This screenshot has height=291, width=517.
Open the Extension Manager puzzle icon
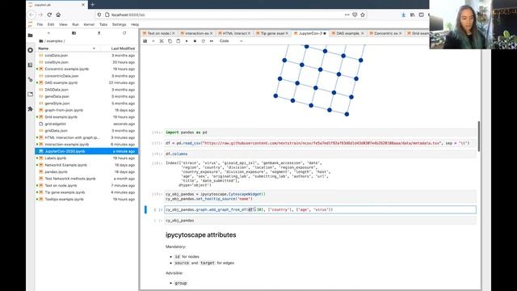tap(31, 109)
